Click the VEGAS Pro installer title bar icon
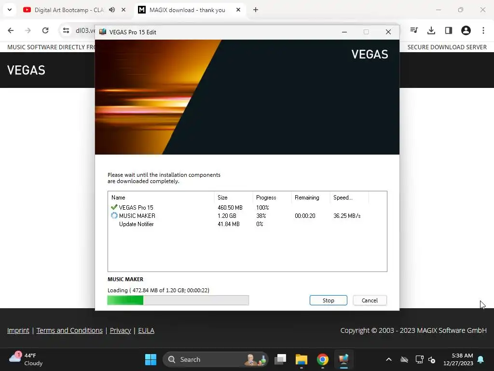 (103, 32)
